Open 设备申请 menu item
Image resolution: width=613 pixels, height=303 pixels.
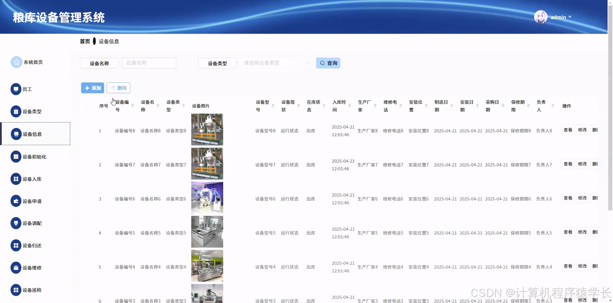32,201
